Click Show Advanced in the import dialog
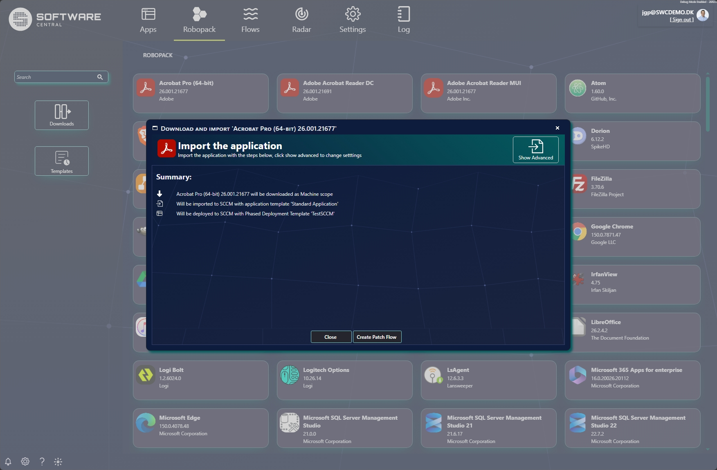This screenshot has height=470, width=717. [x=536, y=150]
